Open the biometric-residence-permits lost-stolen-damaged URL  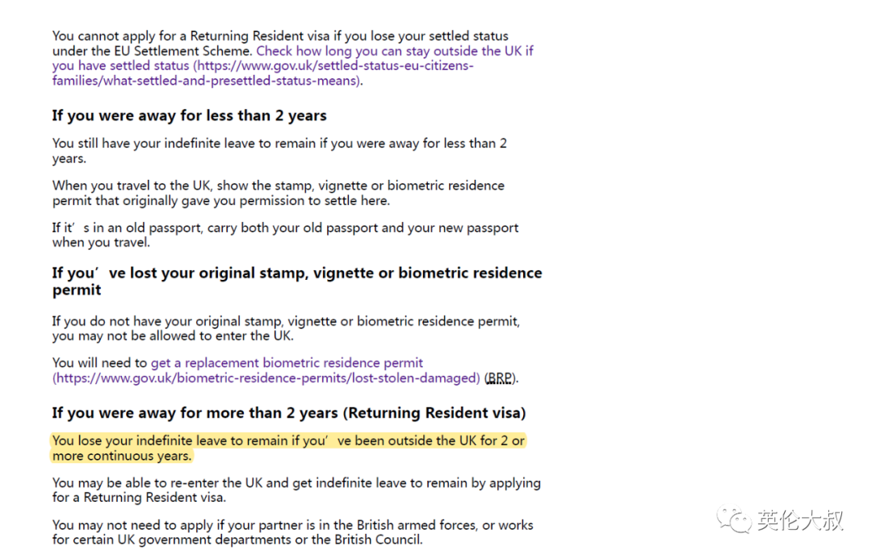(266, 378)
